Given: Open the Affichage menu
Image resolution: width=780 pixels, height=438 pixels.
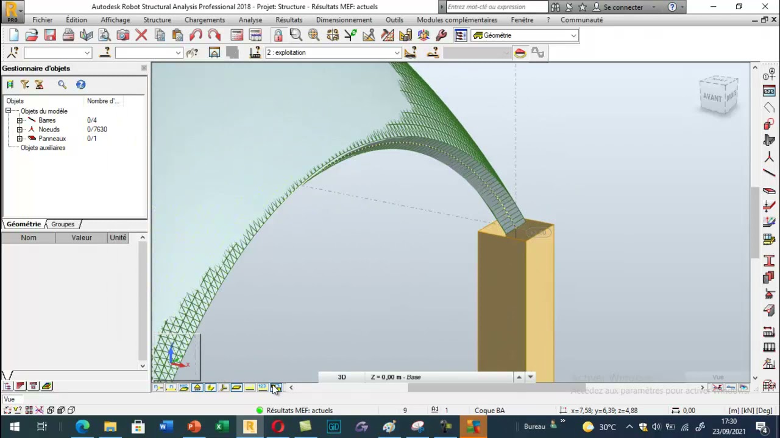Looking at the screenshot, I should [115, 19].
